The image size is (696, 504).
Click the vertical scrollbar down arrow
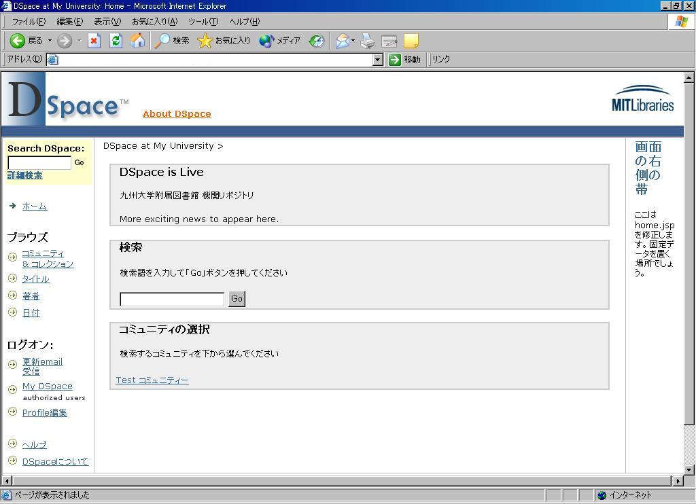[689, 469]
